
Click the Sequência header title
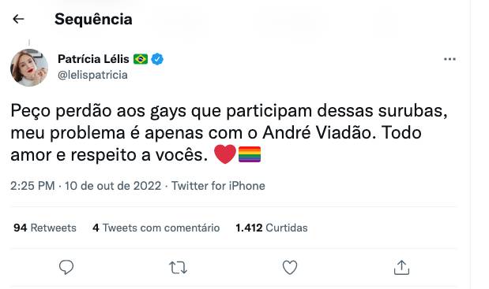coord(93,19)
